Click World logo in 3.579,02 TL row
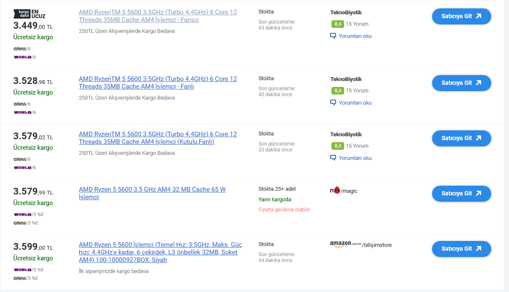This screenshot has width=509, height=292. point(22,168)
